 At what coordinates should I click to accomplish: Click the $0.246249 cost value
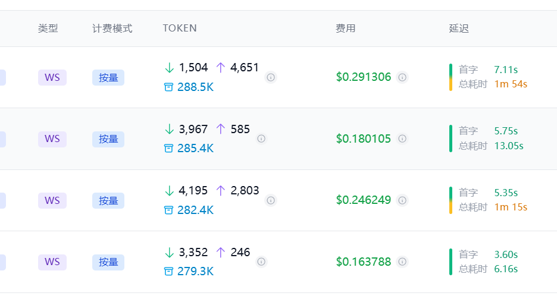(364, 200)
